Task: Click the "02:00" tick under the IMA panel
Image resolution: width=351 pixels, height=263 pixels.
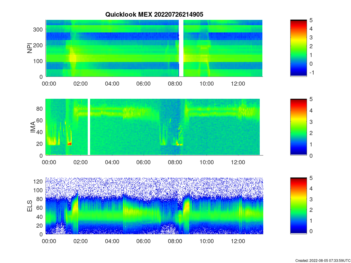Action: pos(80,162)
